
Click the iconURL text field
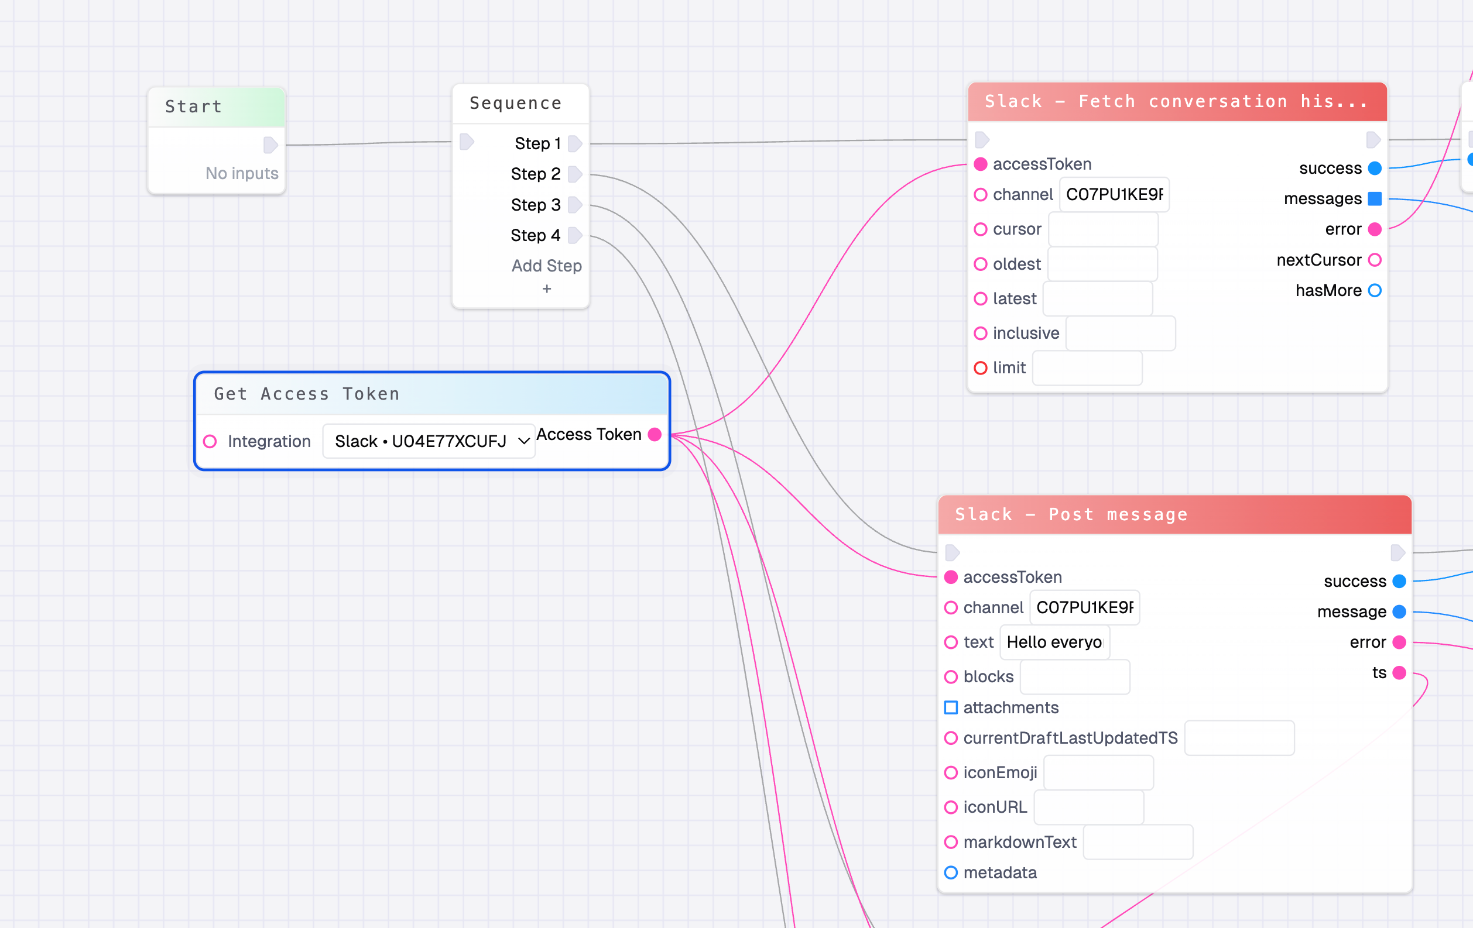point(1089,807)
